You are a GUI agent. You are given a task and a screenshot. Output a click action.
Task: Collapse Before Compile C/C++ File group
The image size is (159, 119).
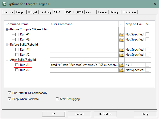(7, 29)
